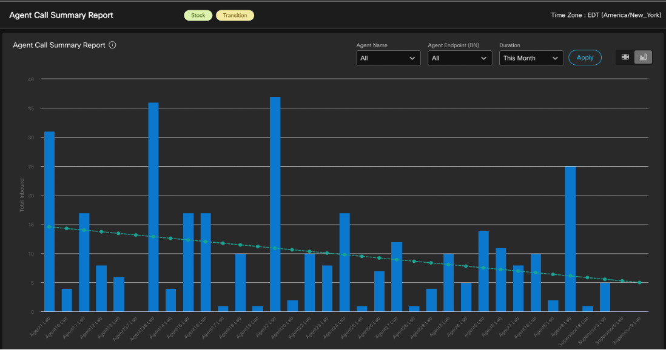Switch to the table view icon

coord(625,58)
